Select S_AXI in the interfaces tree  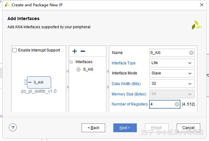coord(88,69)
